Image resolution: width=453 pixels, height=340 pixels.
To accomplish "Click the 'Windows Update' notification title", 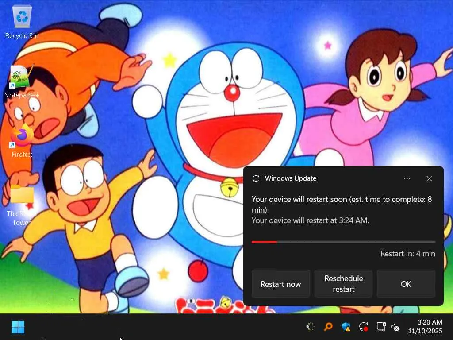I will (x=290, y=178).
